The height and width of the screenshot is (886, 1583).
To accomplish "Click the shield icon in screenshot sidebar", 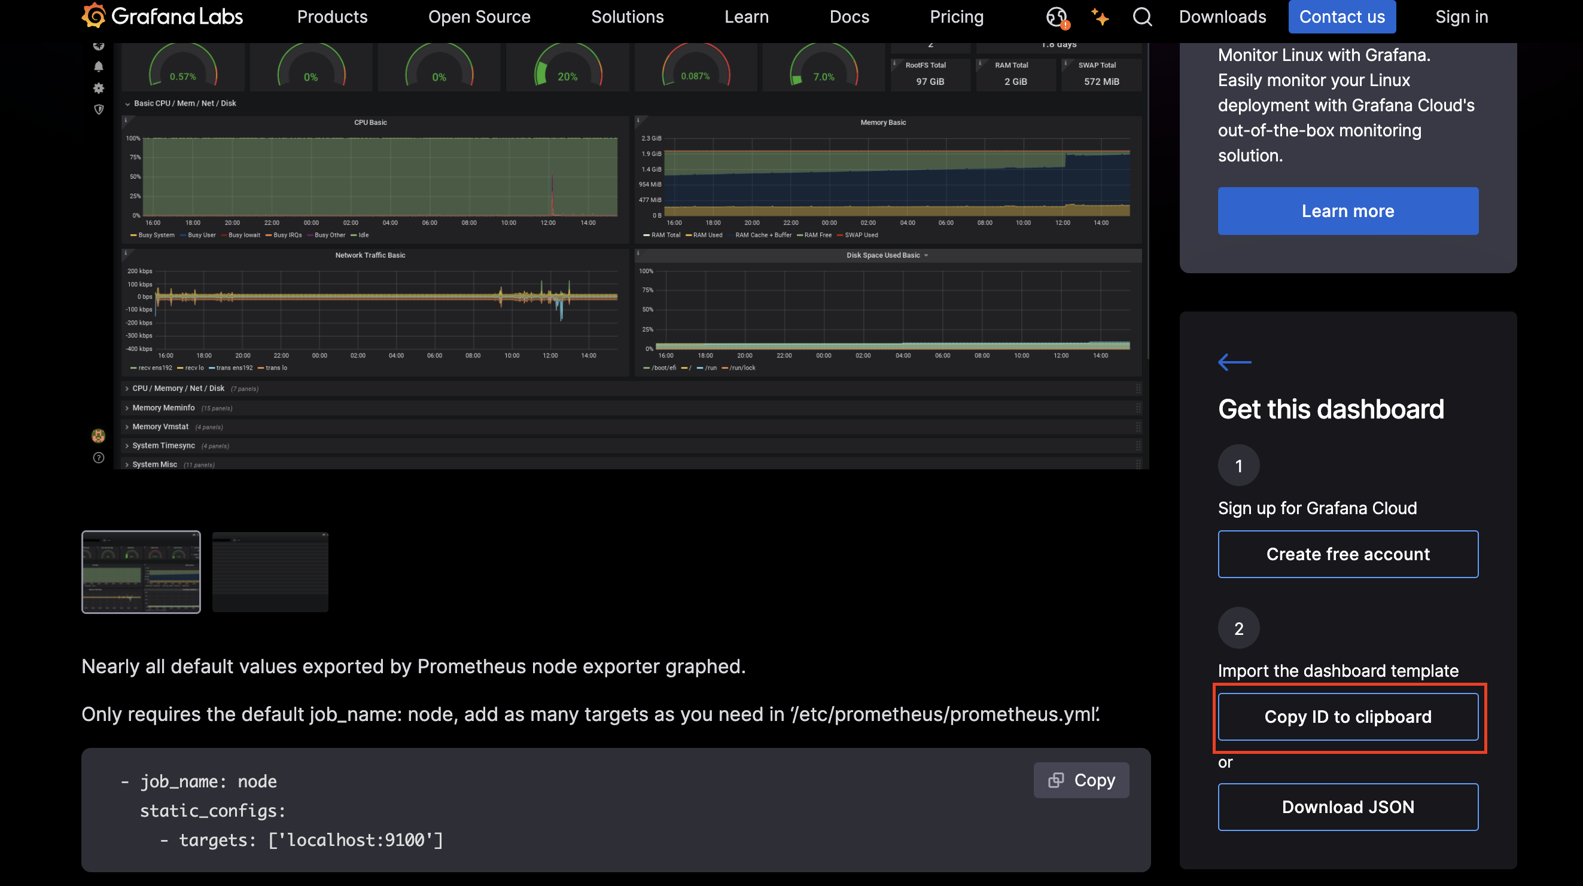I will pos(98,109).
